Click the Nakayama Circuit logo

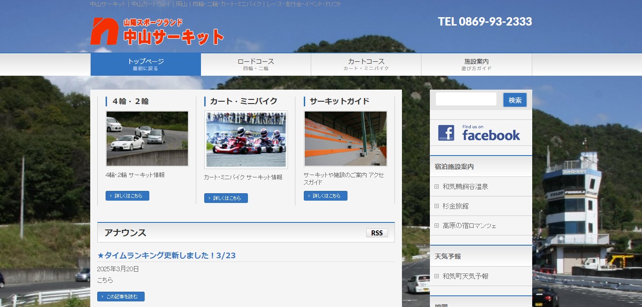click(157, 32)
